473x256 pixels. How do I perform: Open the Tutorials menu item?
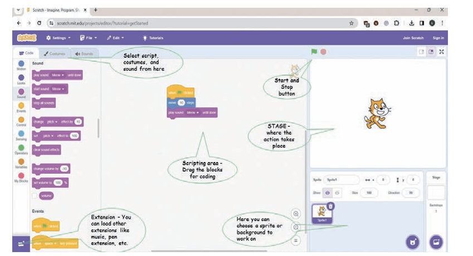153,38
